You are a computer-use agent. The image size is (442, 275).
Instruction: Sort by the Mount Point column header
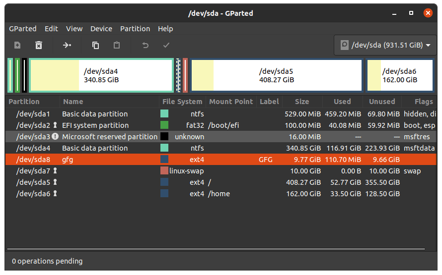click(231, 102)
